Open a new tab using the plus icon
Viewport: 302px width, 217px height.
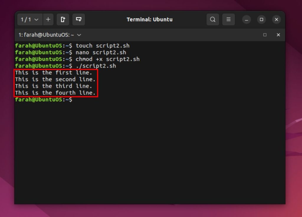(48, 19)
